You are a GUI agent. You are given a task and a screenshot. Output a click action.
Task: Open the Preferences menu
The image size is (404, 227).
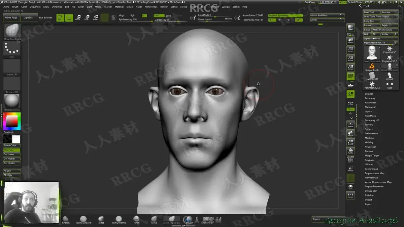(151, 7)
